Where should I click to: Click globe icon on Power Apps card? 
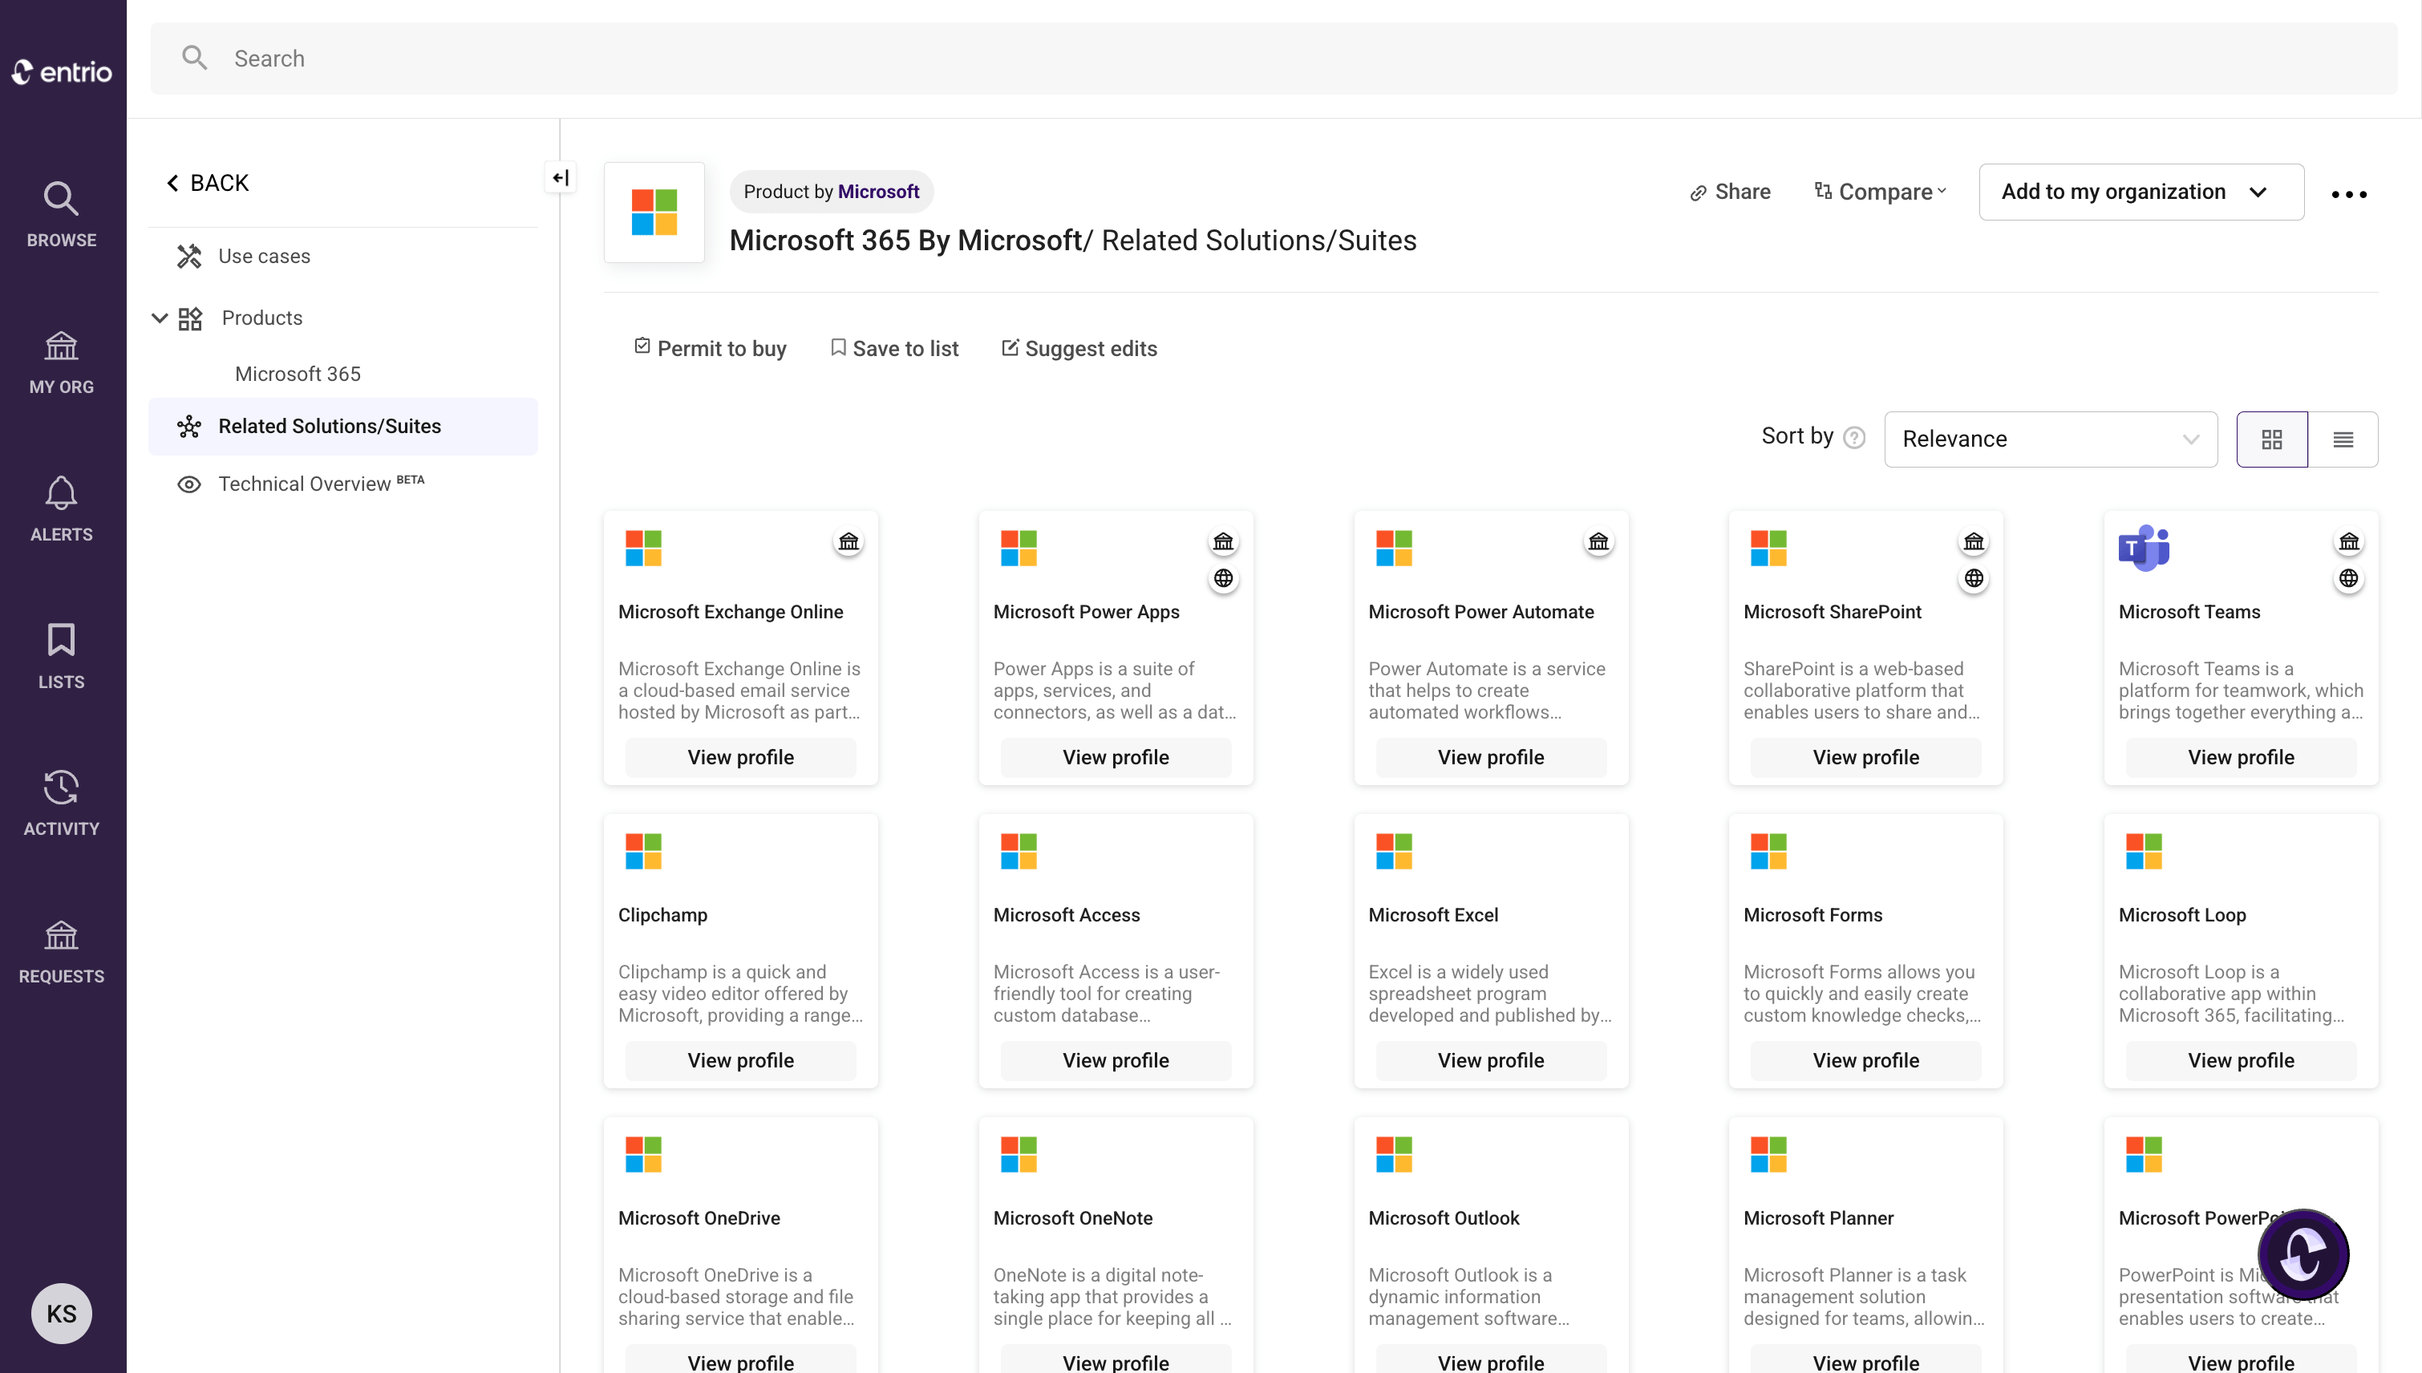point(1223,578)
